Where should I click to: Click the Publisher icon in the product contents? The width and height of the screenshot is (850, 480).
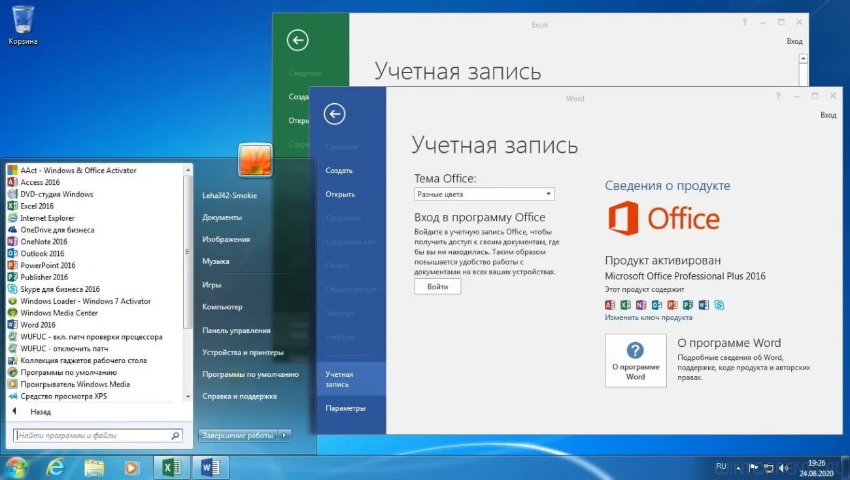point(688,305)
